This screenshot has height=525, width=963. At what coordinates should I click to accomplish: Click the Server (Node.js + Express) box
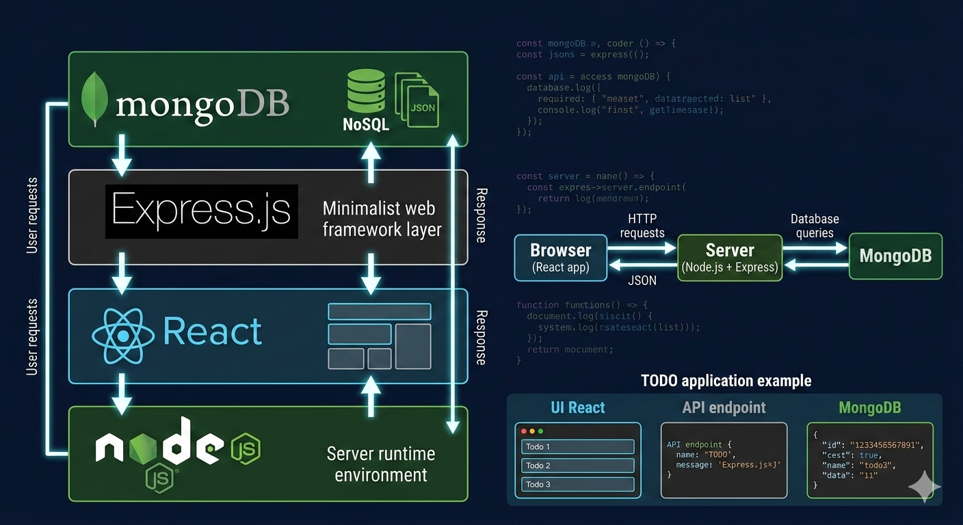(x=730, y=258)
